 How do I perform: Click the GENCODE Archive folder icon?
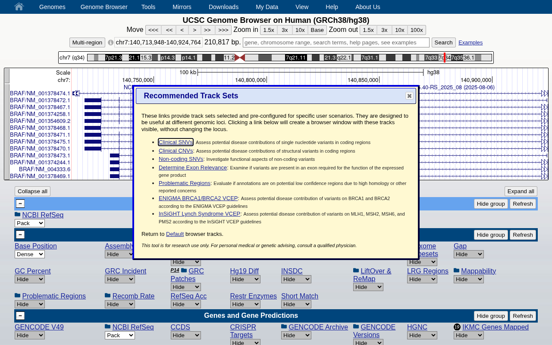click(x=284, y=326)
